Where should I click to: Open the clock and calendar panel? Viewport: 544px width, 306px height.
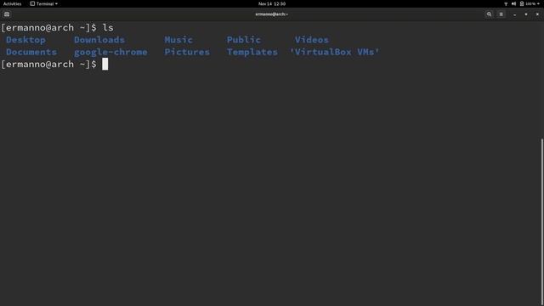(x=272, y=3)
